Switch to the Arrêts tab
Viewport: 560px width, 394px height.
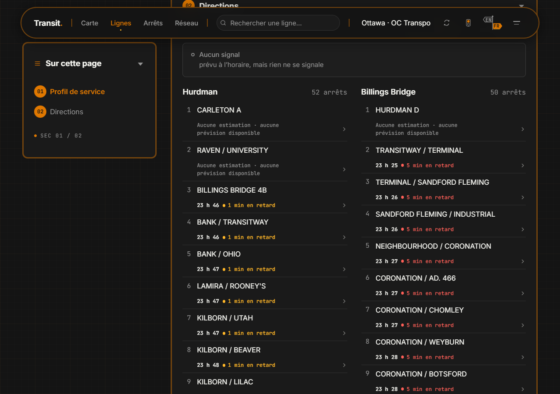(153, 23)
